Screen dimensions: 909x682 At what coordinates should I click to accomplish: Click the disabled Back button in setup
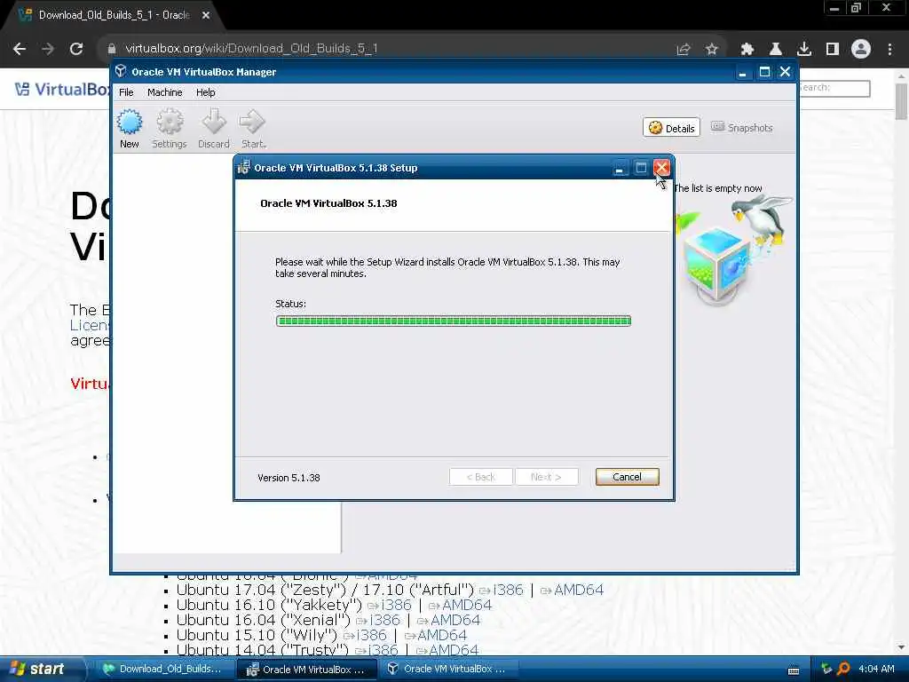(x=480, y=477)
